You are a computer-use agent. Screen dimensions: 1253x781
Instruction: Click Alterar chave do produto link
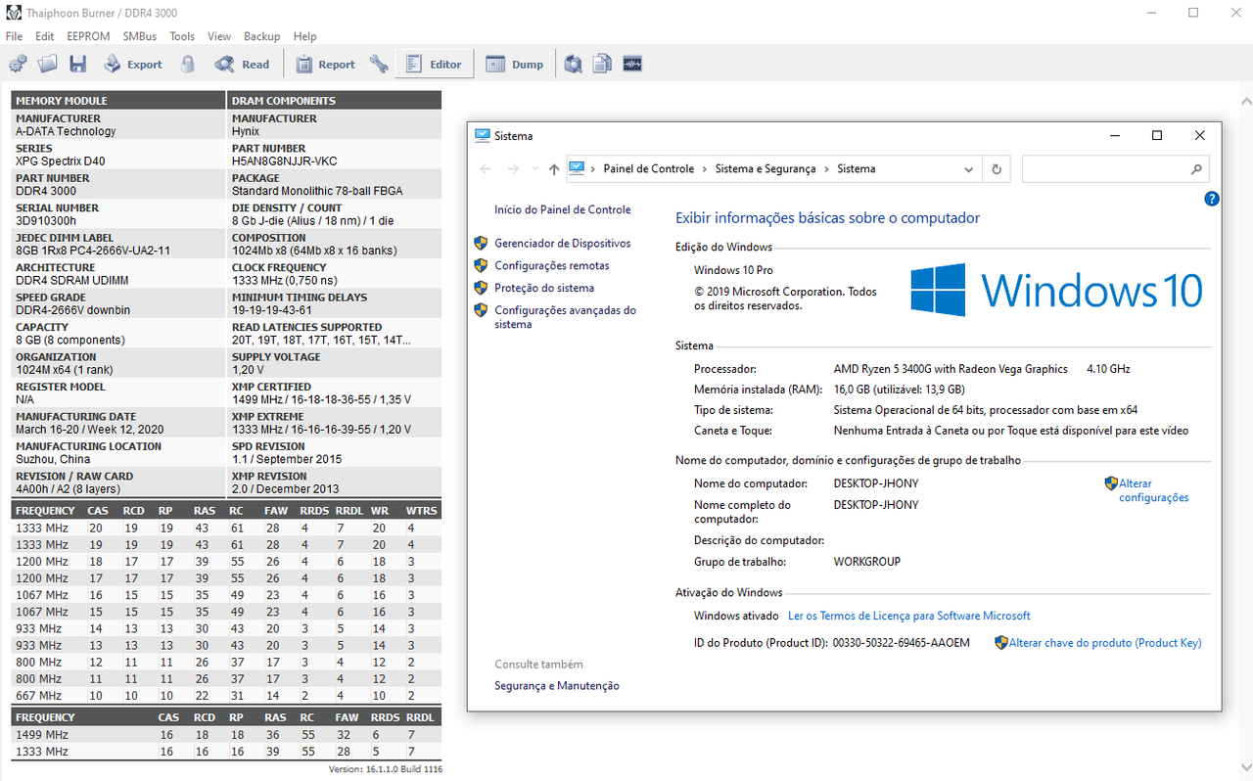(1105, 643)
